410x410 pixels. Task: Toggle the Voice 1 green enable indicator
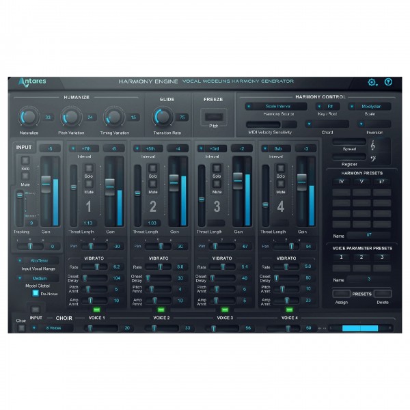tap(96, 310)
